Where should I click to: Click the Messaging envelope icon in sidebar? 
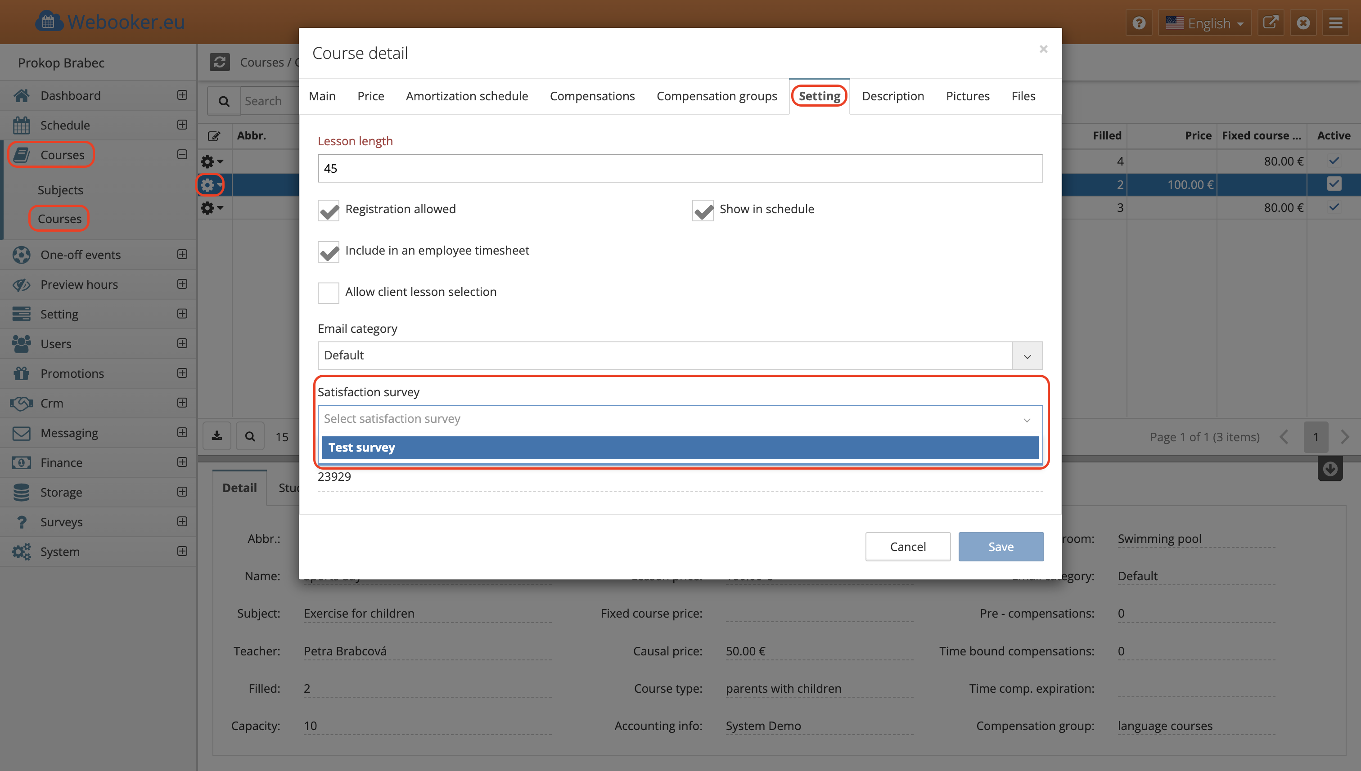tap(21, 433)
